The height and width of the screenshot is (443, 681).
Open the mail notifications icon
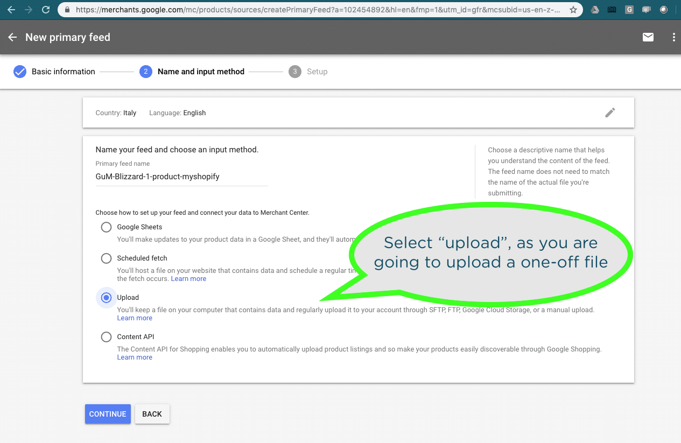coord(648,37)
